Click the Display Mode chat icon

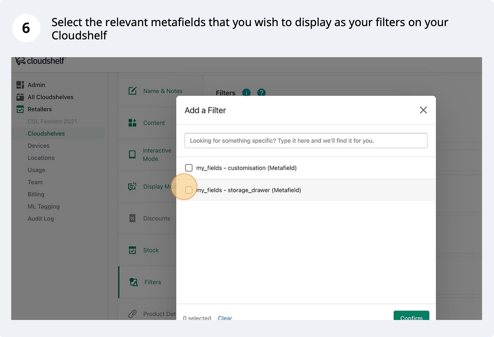(x=132, y=186)
